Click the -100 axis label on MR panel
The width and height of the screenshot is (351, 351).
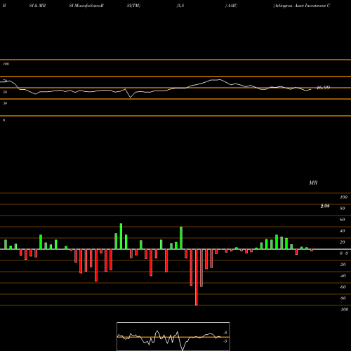click(344, 310)
